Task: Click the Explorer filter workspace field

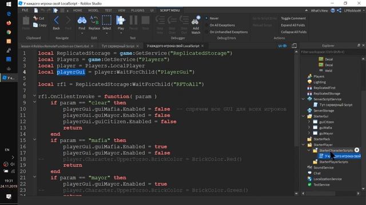Action: 331,52
